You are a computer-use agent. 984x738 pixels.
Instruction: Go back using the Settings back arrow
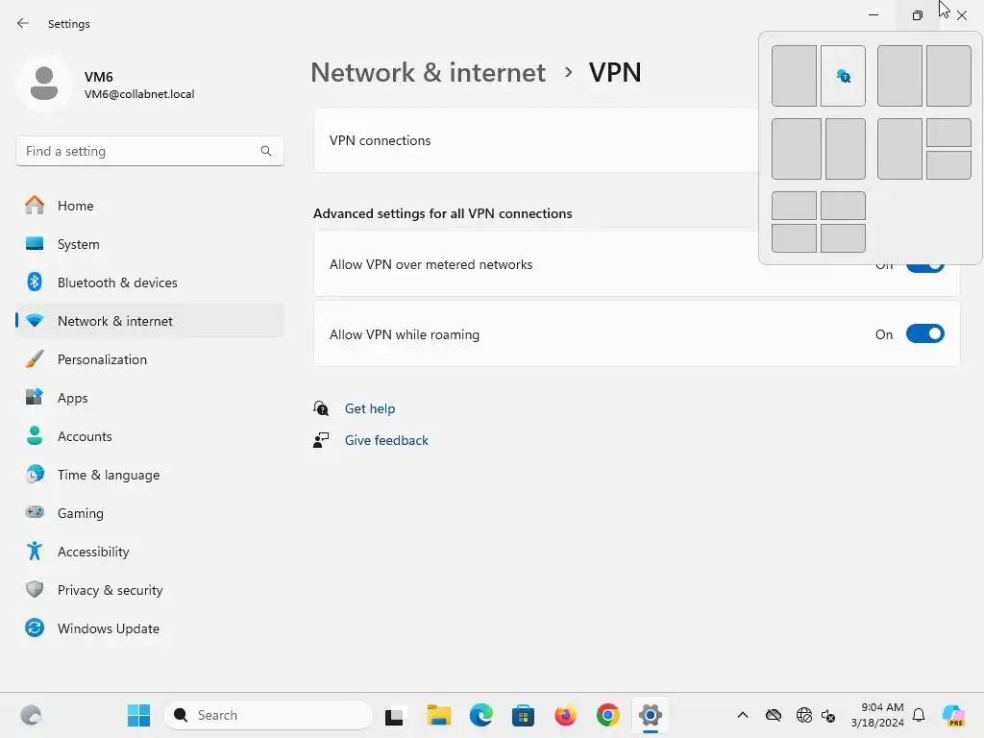23,23
